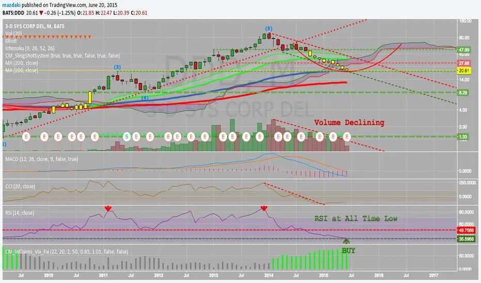This screenshot has width=481, height=283.
Task: Click the red arrow on RSI near 2011
Action: coord(108,208)
